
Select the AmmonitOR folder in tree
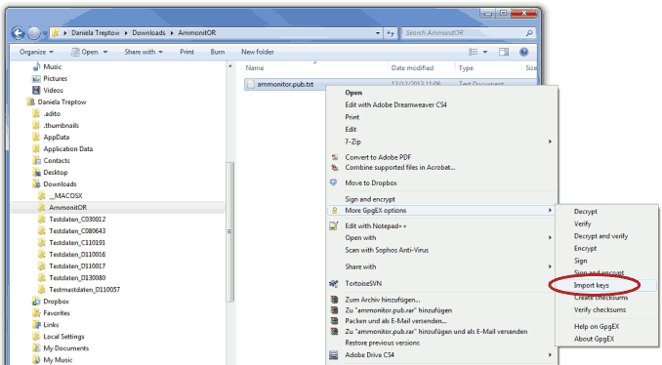click(x=67, y=207)
